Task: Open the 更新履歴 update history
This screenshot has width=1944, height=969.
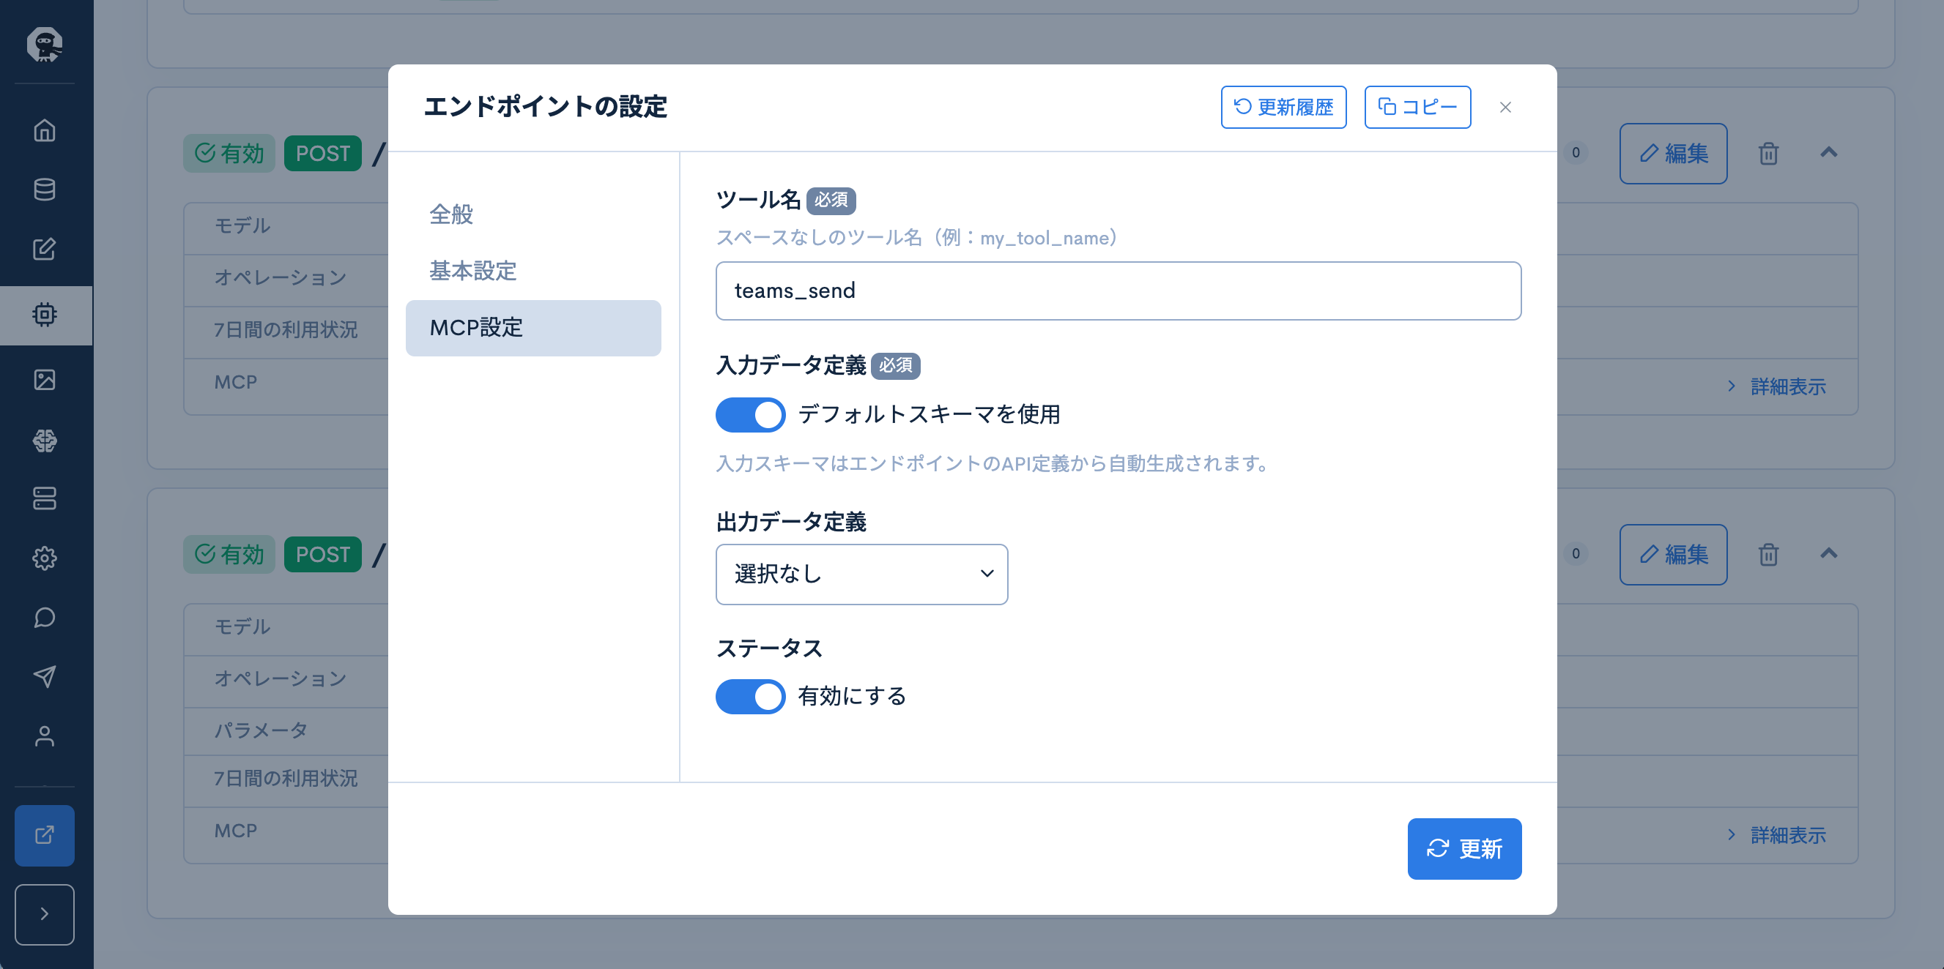Action: tap(1284, 107)
